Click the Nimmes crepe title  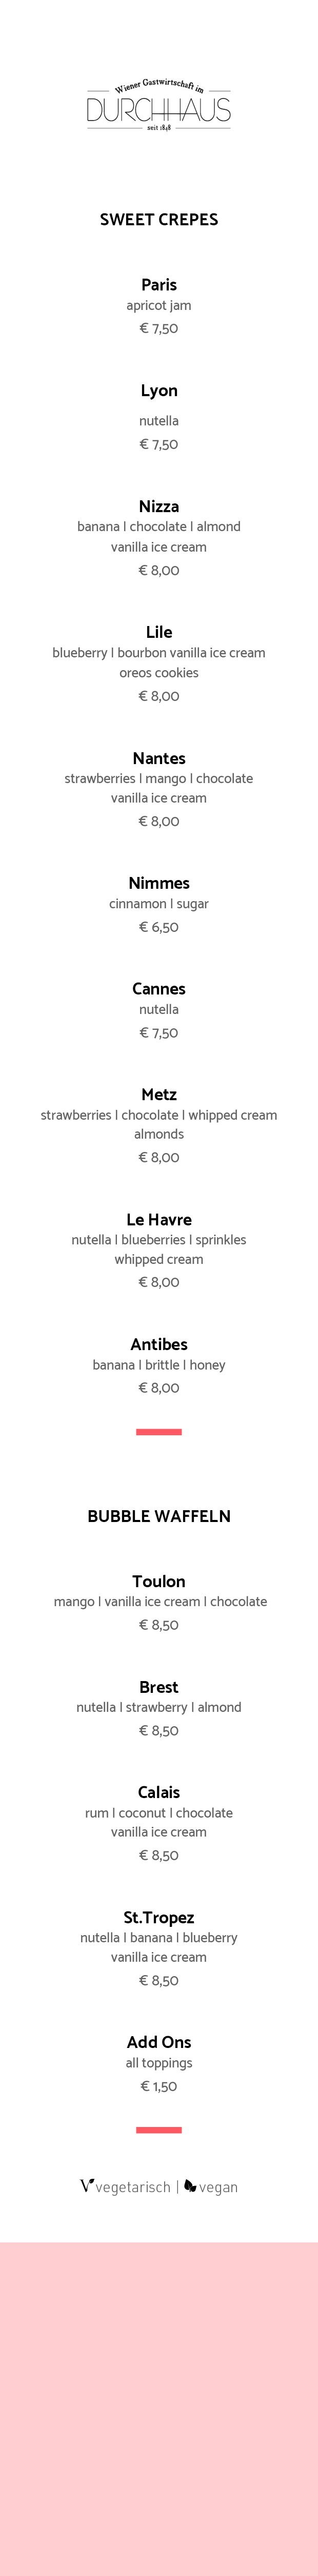(159, 883)
